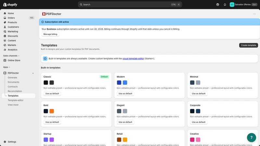Click the orange swatch on Bold

click(52, 111)
